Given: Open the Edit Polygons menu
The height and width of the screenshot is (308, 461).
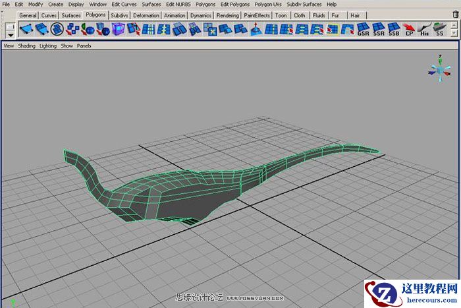Looking at the screenshot, I should pyautogui.click(x=235, y=5).
